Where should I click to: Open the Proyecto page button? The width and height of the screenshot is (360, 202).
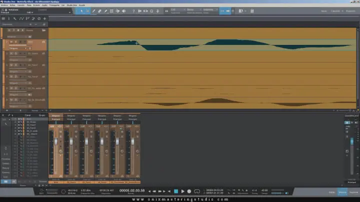(350, 11)
